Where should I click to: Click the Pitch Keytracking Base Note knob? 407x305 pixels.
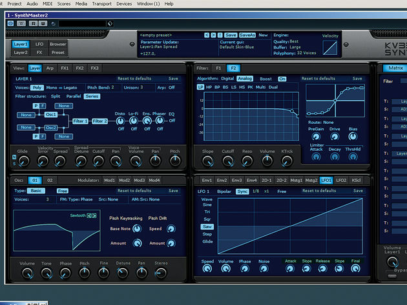(137, 228)
